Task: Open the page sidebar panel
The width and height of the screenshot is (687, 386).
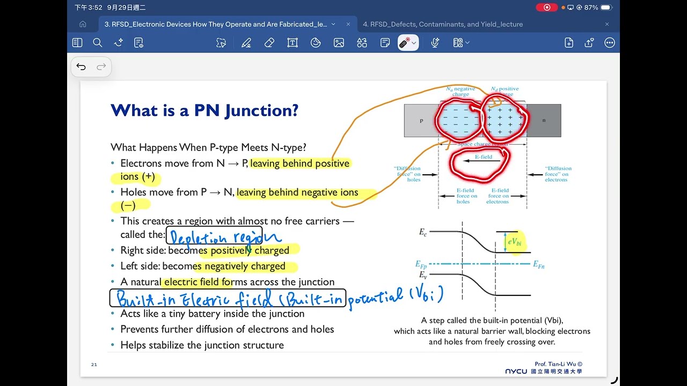Action: click(x=77, y=43)
